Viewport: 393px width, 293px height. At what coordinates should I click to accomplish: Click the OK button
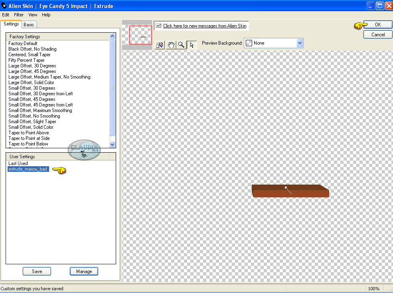pyautogui.click(x=378, y=25)
